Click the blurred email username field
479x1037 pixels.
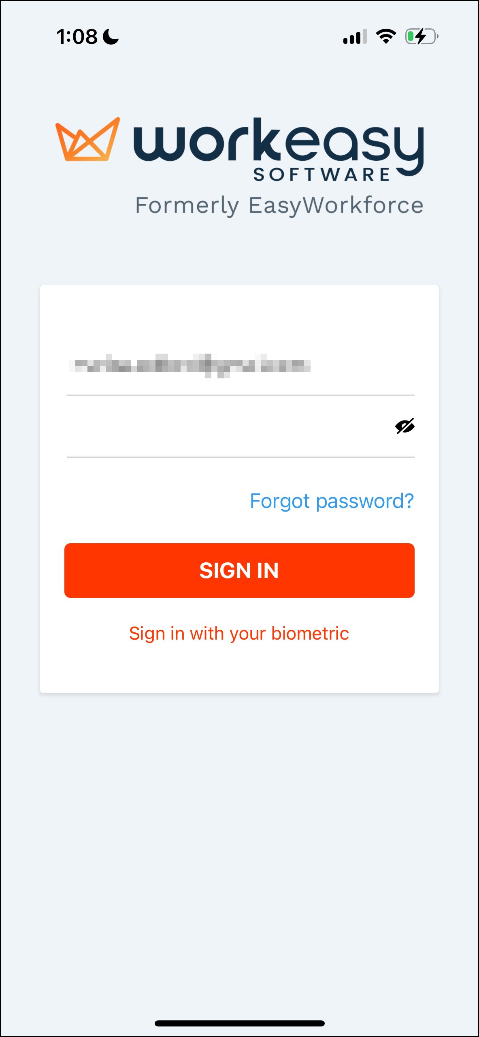click(241, 366)
